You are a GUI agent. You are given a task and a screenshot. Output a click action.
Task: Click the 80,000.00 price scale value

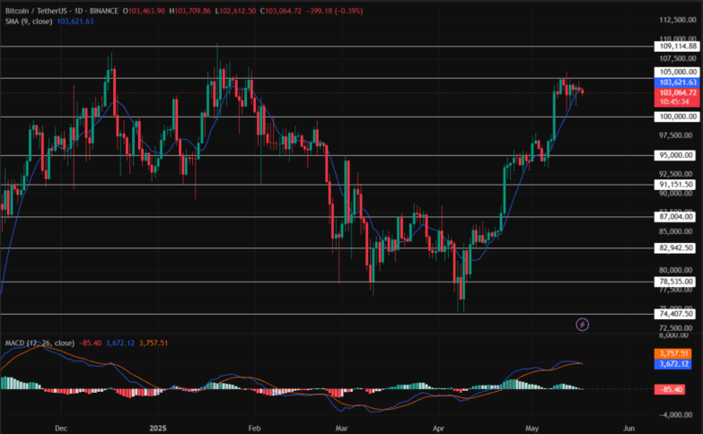coord(675,270)
